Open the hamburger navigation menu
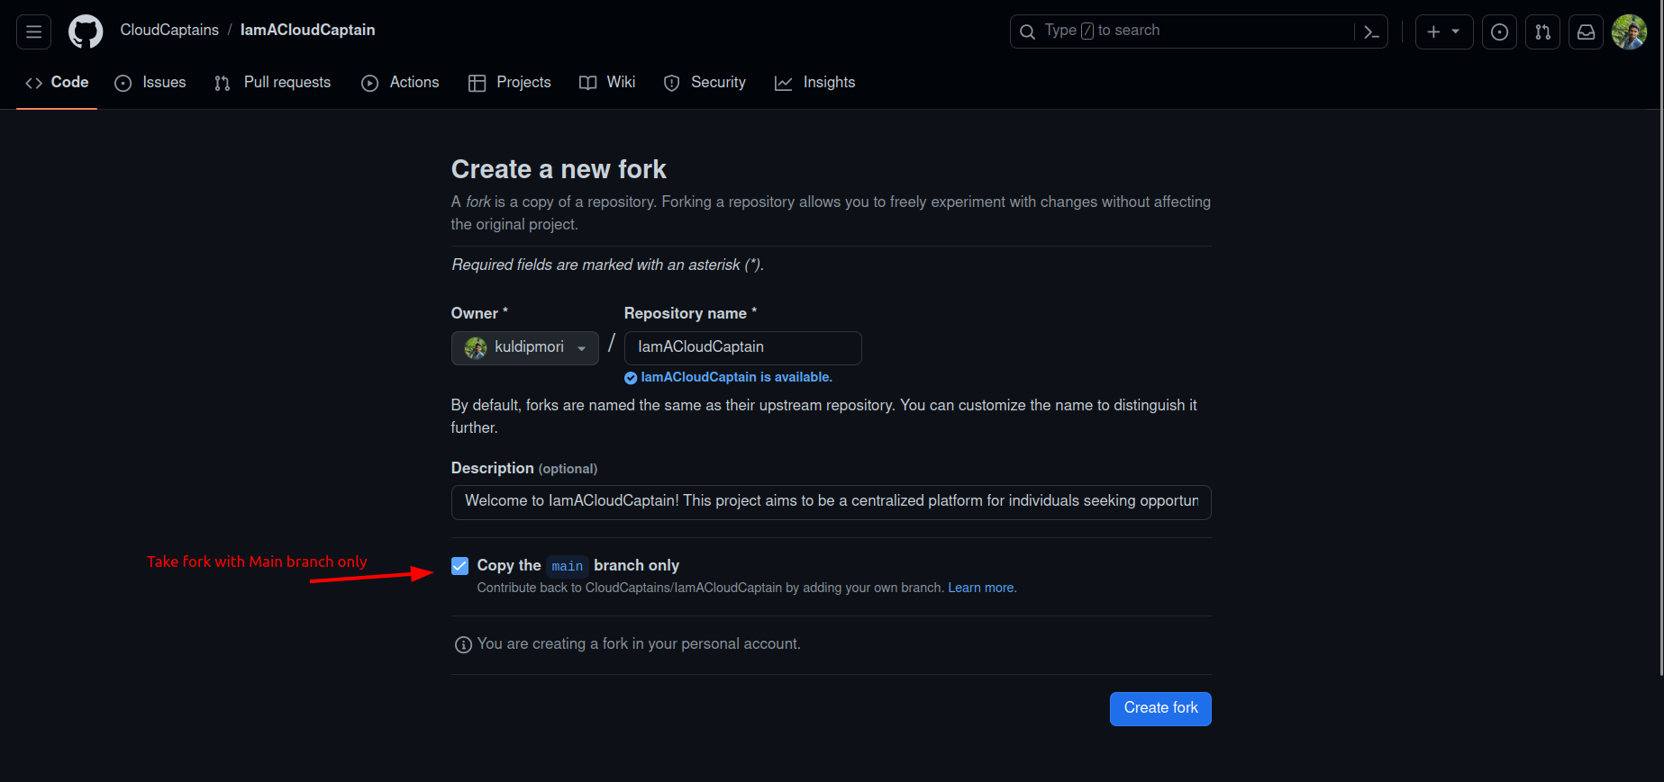The width and height of the screenshot is (1664, 782). point(33,31)
